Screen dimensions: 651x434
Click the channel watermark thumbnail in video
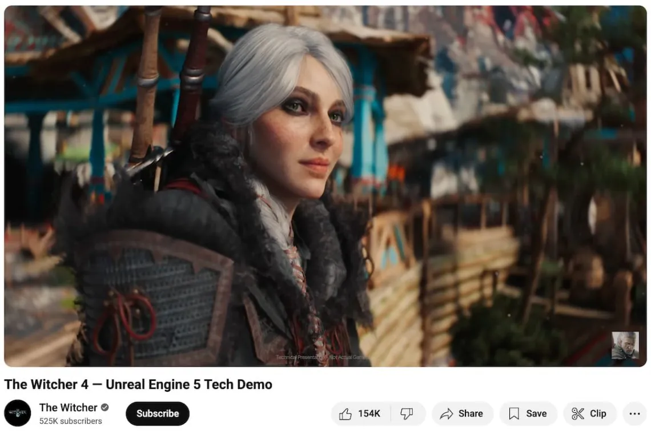point(625,345)
